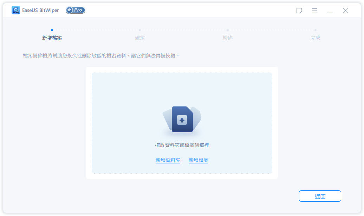Close the BitWiper window
Screen dimensions: 364x216
pyautogui.click(x=345, y=11)
